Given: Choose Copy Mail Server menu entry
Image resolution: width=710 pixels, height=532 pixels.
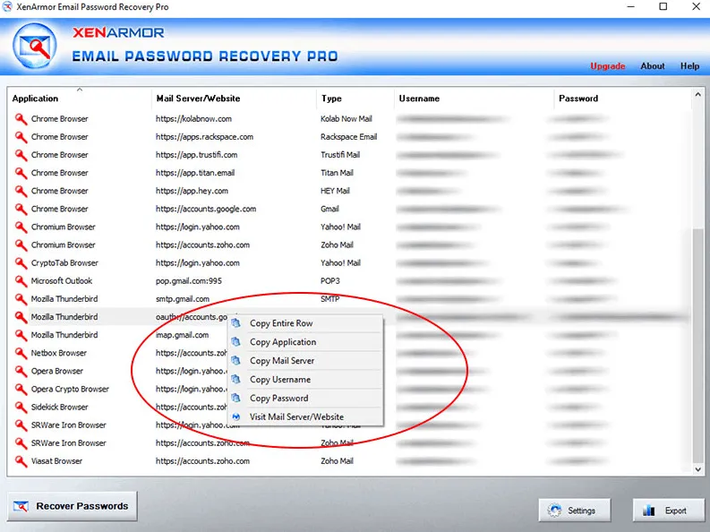Looking at the screenshot, I should [x=282, y=361].
